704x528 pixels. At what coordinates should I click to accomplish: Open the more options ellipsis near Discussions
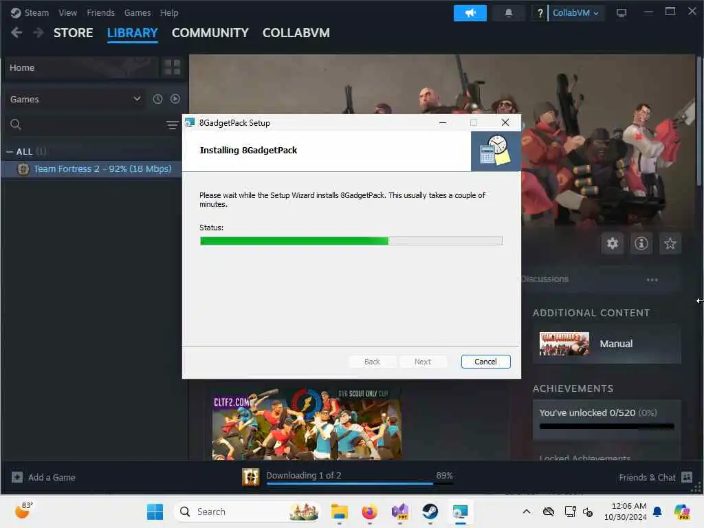point(652,280)
